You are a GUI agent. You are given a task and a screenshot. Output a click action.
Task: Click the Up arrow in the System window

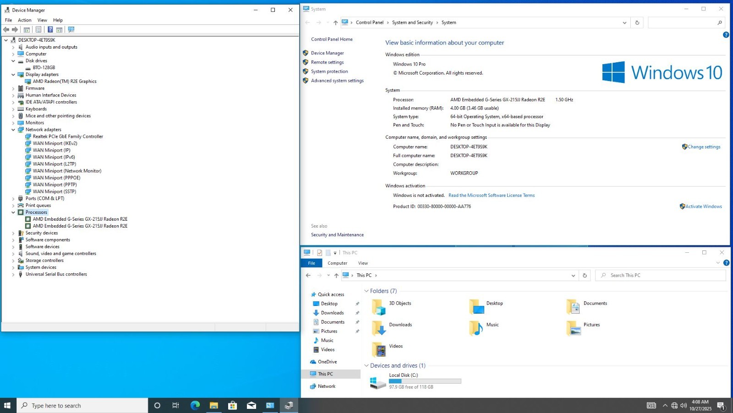[x=336, y=22]
